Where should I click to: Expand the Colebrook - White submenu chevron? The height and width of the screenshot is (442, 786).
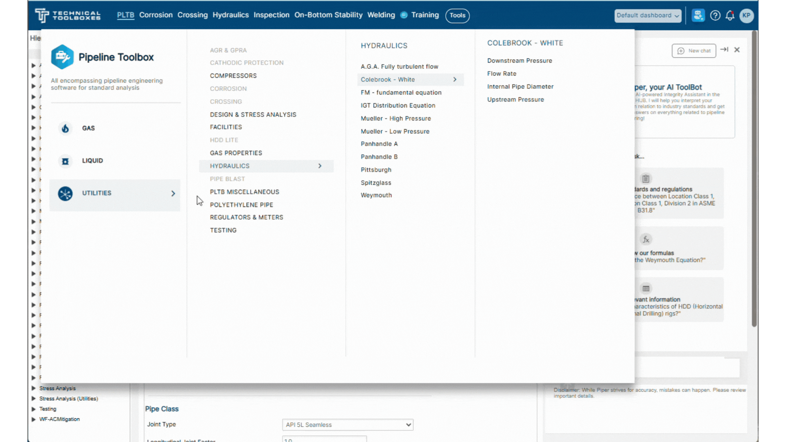pos(455,79)
